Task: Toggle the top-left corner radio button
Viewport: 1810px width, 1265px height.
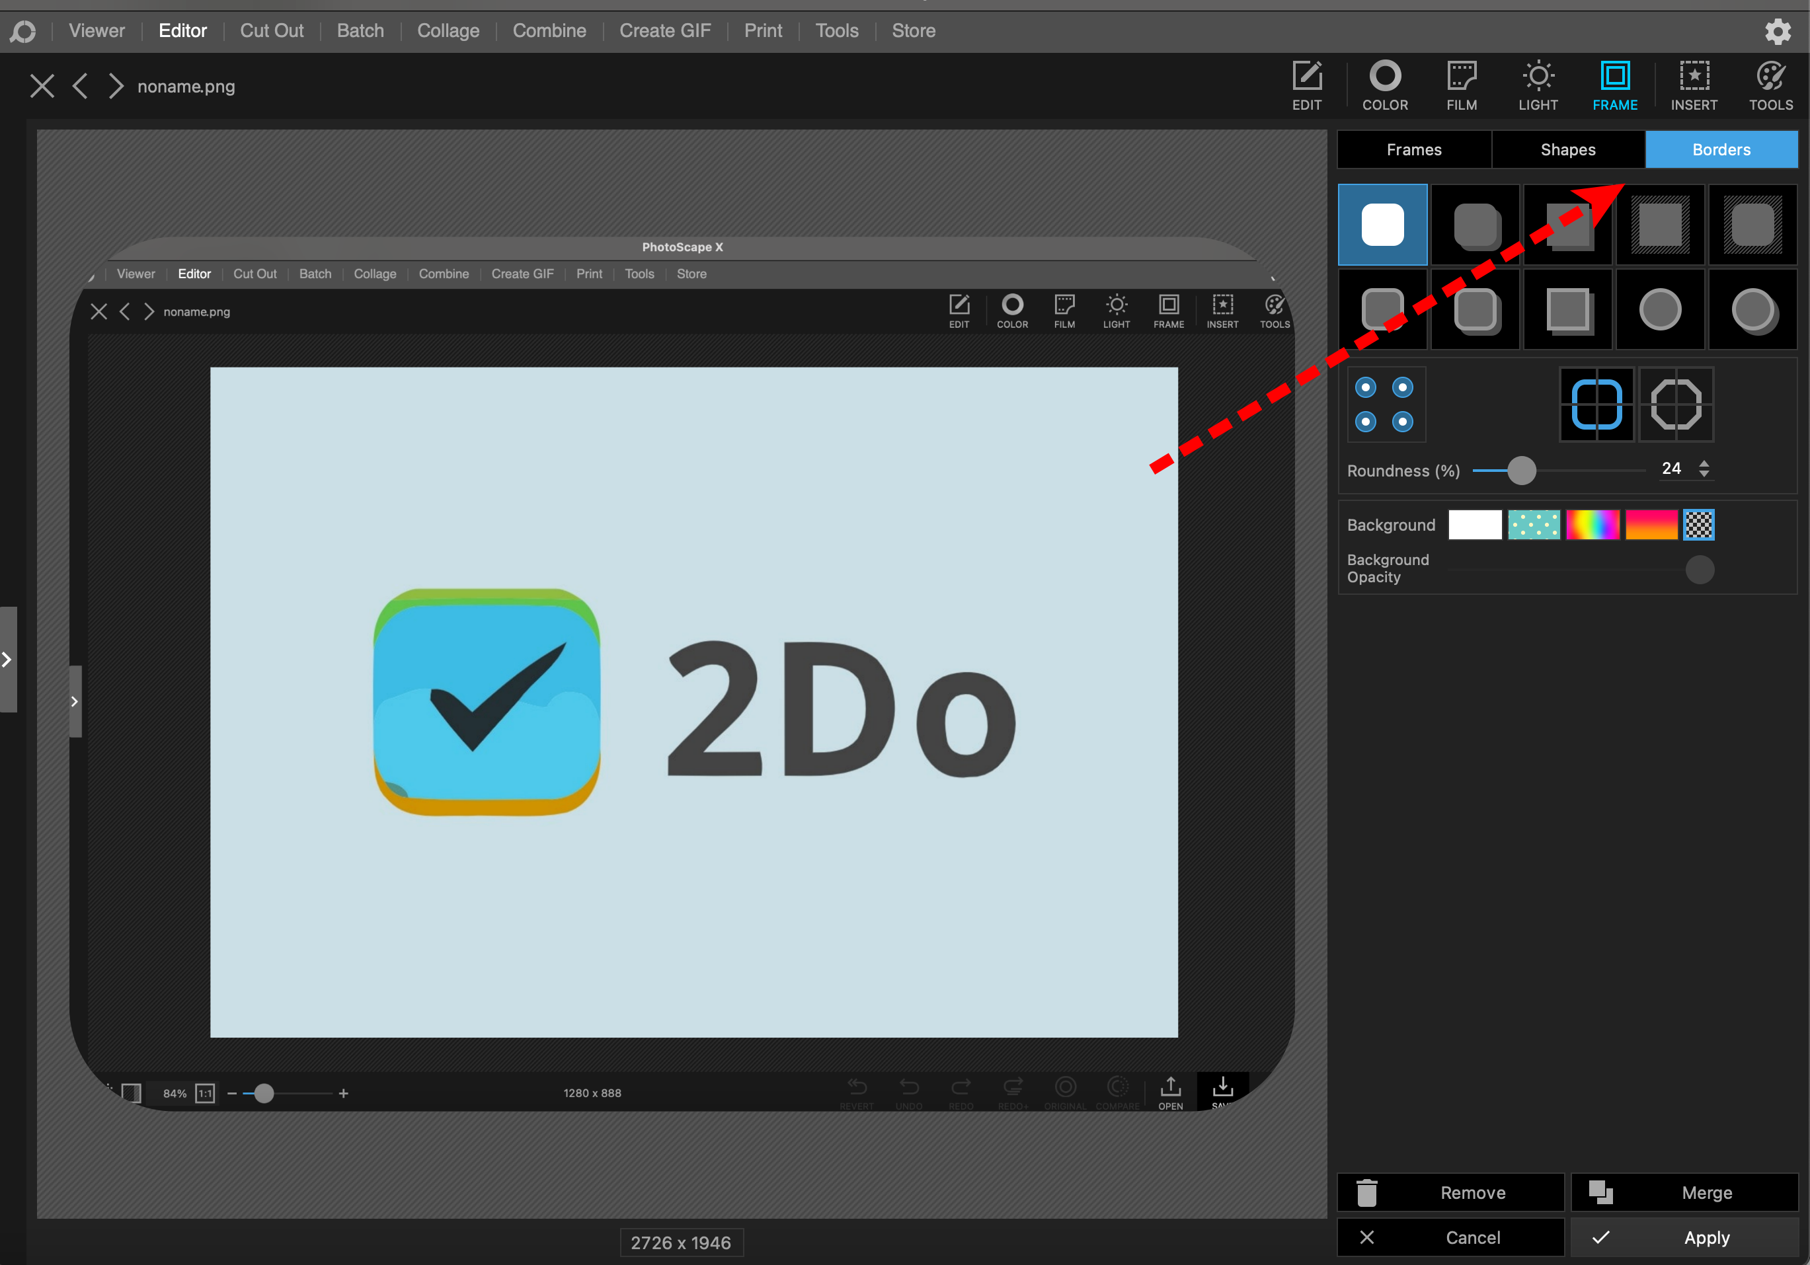Action: [x=1365, y=388]
